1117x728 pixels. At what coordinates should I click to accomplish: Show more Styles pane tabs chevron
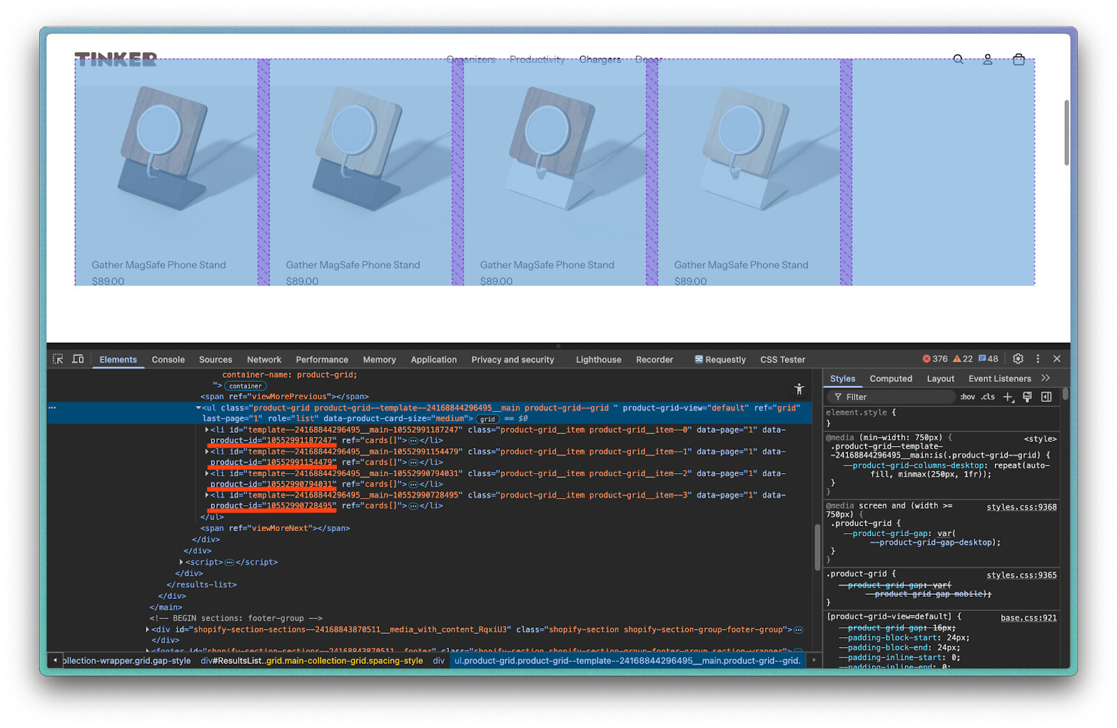1046,378
